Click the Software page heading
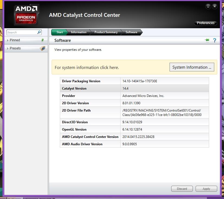The image size is (224, 199). [63, 40]
